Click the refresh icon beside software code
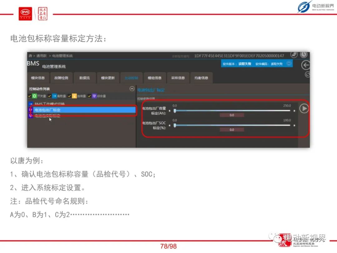 coord(289,63)
